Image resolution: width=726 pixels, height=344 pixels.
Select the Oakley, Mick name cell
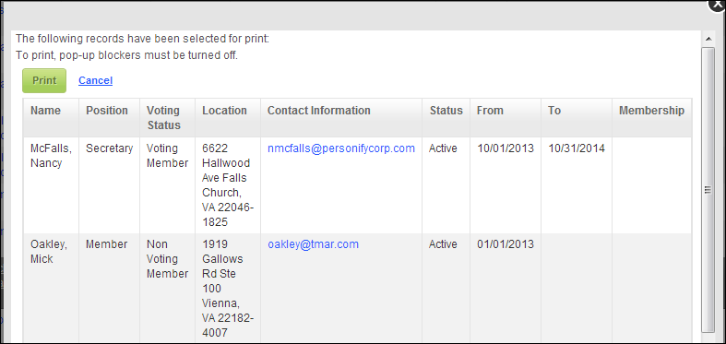click(51, 289)
